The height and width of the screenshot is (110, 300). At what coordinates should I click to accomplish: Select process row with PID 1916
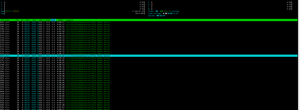(149, 87)
